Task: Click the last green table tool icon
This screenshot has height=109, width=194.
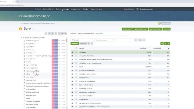Action: [x=169, y=43]
